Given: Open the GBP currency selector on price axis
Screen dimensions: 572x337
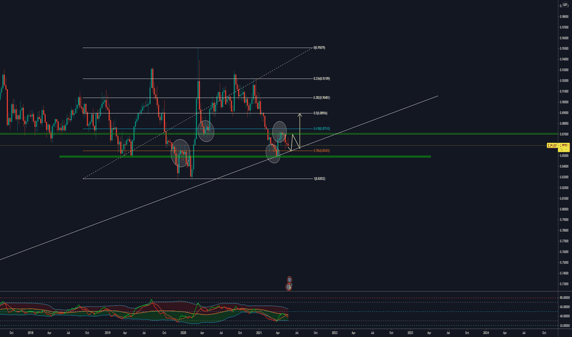Looking at the screenshot, I should 565,4.
